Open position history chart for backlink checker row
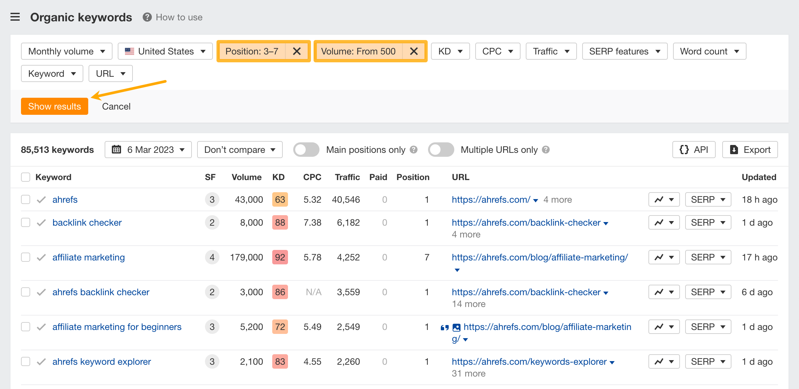The image size is (799, 389). (x=664, y=222)
